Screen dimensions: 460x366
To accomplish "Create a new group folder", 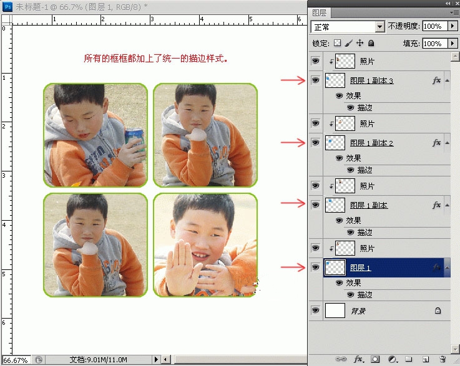I will (x=409, y=359).
